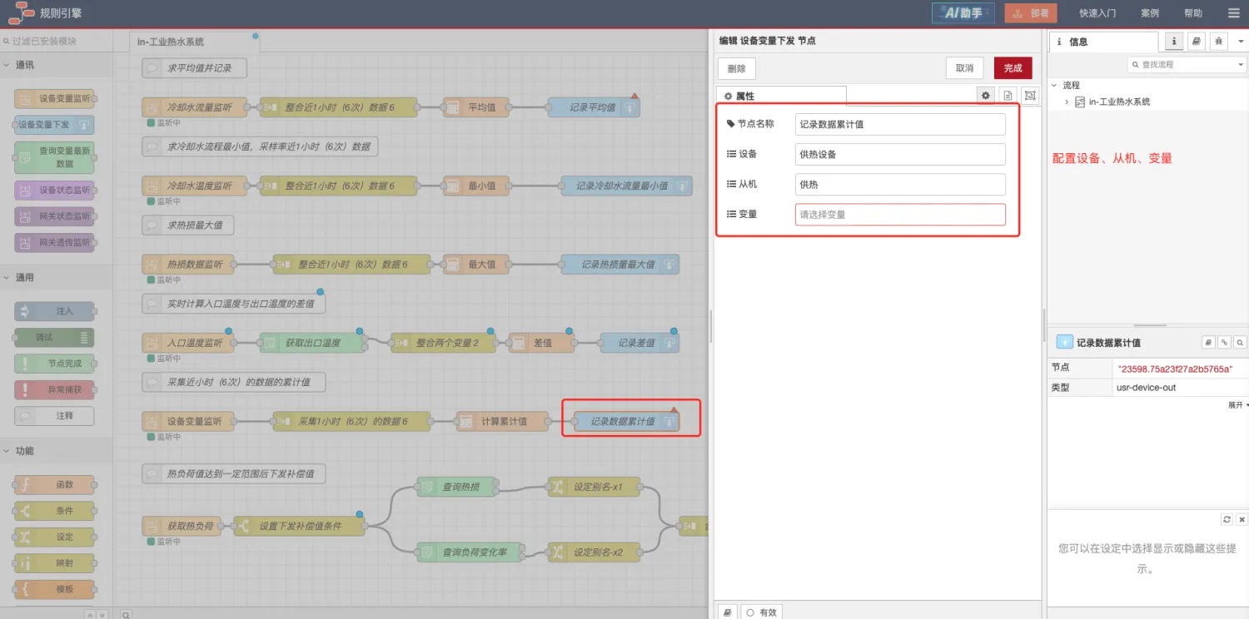Open the hamburger main menu
The width and height of the screenshot is (1249, 619).
pos(1233,13)
